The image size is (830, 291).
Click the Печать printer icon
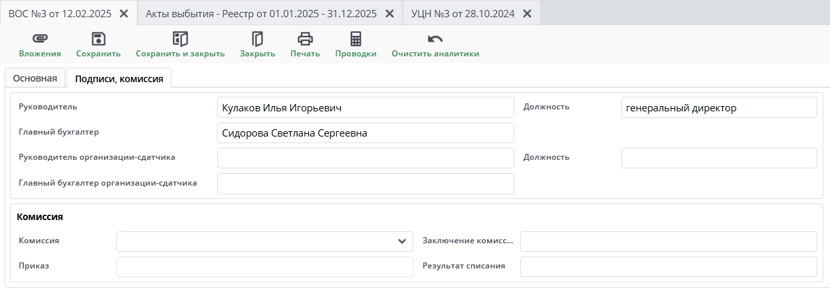click(305, 38)
